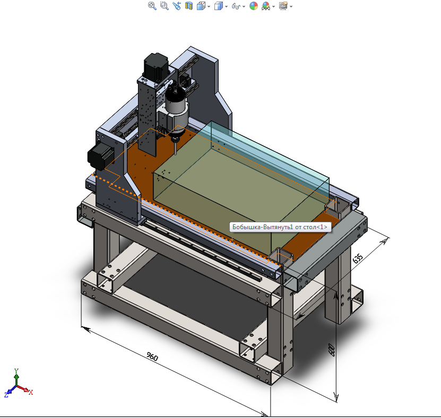Open the View Orientation dropdown arrow
441x418 pixels.
(209, 6)
